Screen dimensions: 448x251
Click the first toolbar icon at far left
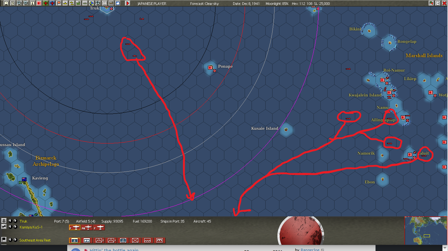(x=6, y=3)
